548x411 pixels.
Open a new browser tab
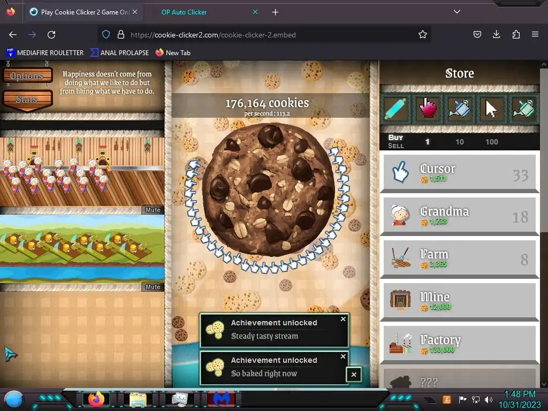point(276,12)
